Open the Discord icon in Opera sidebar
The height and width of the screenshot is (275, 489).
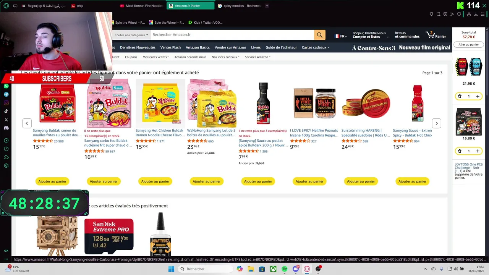coord(6,128)
